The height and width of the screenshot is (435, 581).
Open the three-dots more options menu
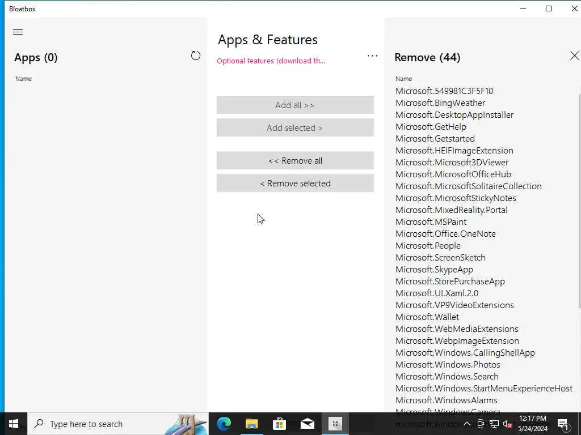(372, 56)
